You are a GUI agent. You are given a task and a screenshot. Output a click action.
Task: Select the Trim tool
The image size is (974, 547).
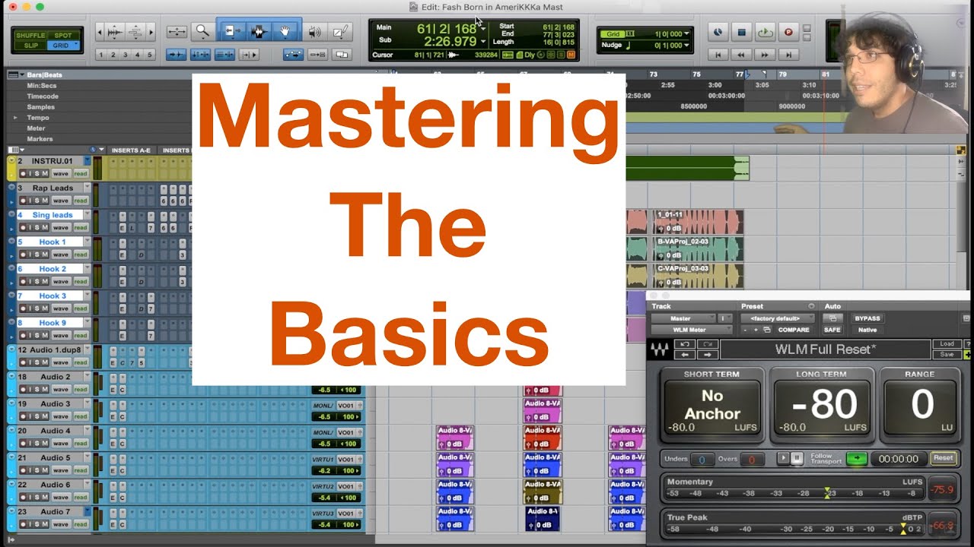231,31
